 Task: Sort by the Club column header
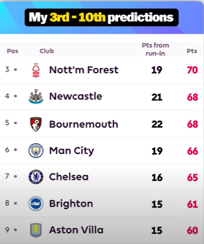[x=47, y=51]
